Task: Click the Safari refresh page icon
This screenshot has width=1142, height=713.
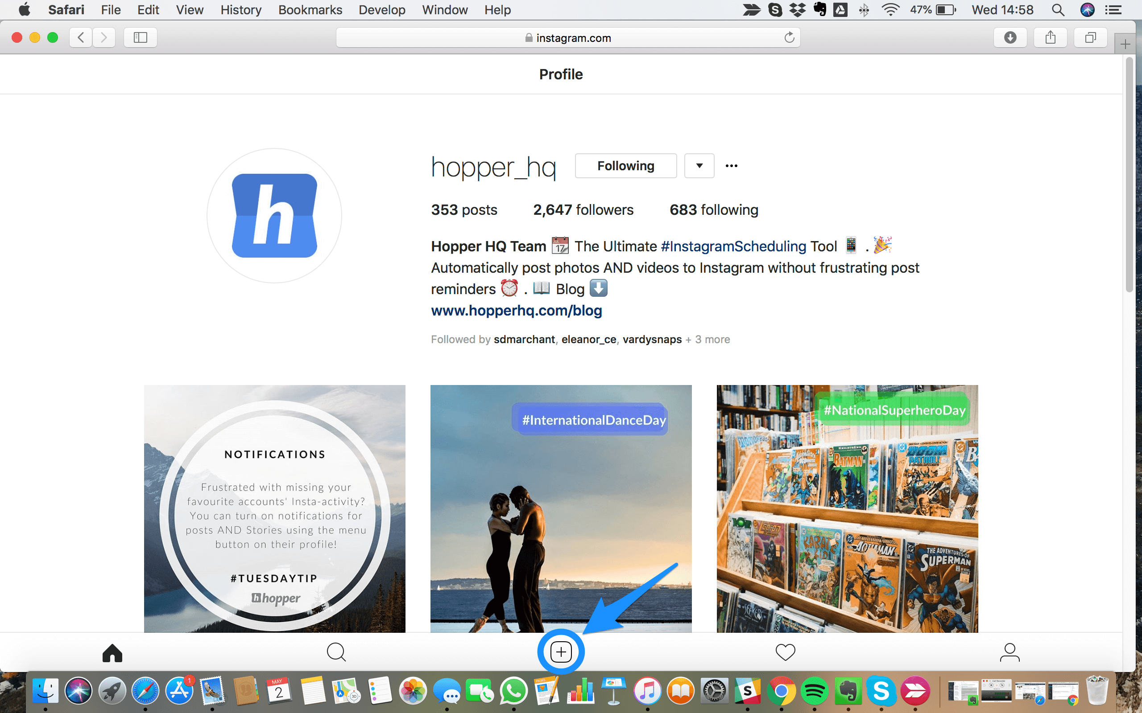Action: (788, 37)
